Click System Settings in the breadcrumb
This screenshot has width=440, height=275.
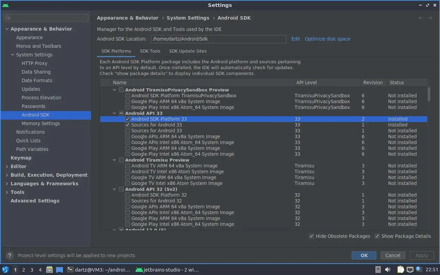188,18
